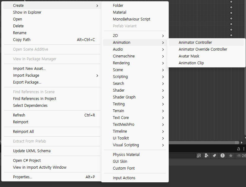Expand the 2D submenu chevron
Viewport: 246px width, 187px height.
(163, 36)
